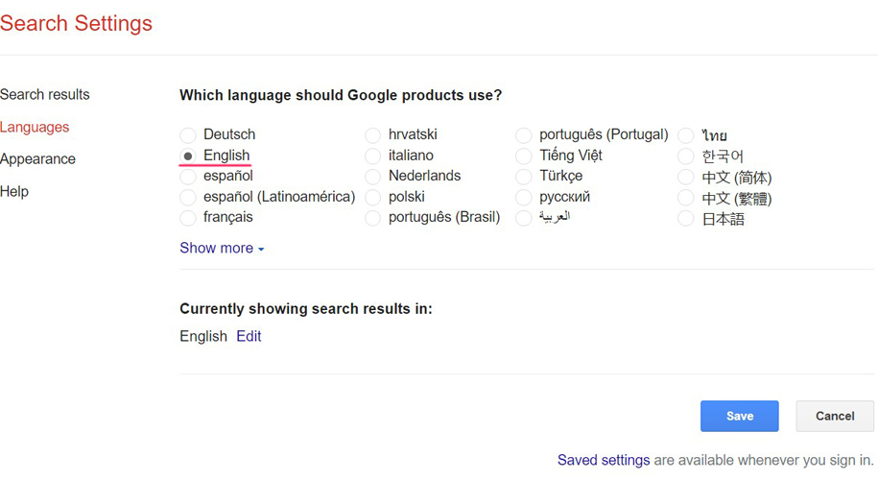This screenshot has height=480, width=878.
Task: Select português (Brasil) option
Action: [x=372, y=218]
